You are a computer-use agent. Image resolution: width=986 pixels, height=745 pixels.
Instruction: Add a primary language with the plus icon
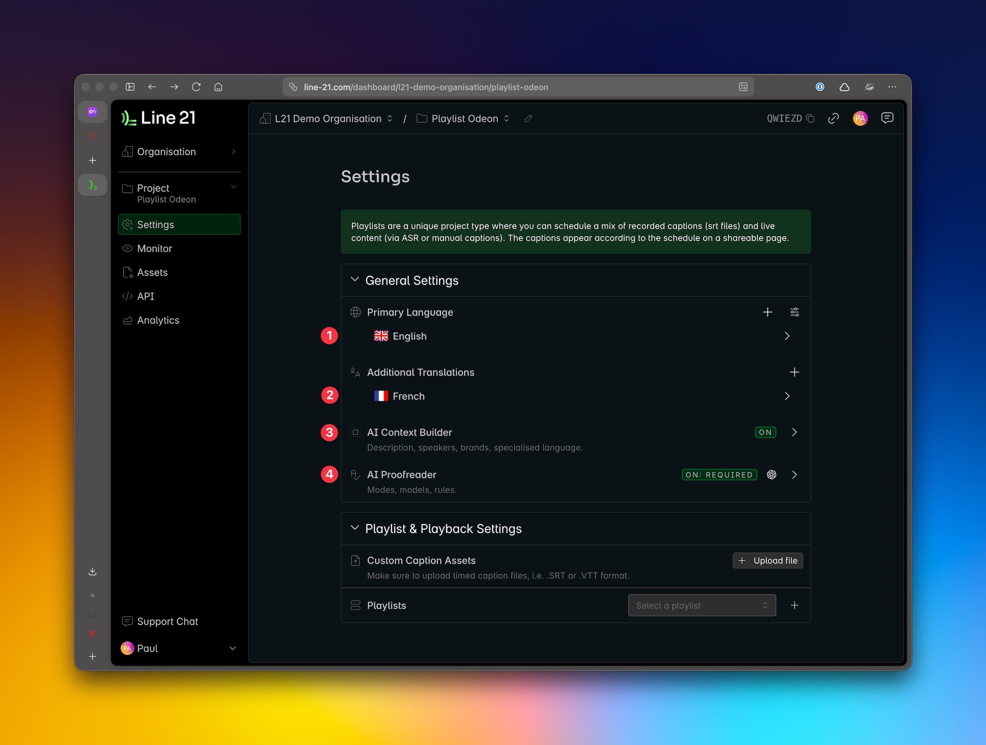coord(767,312)
